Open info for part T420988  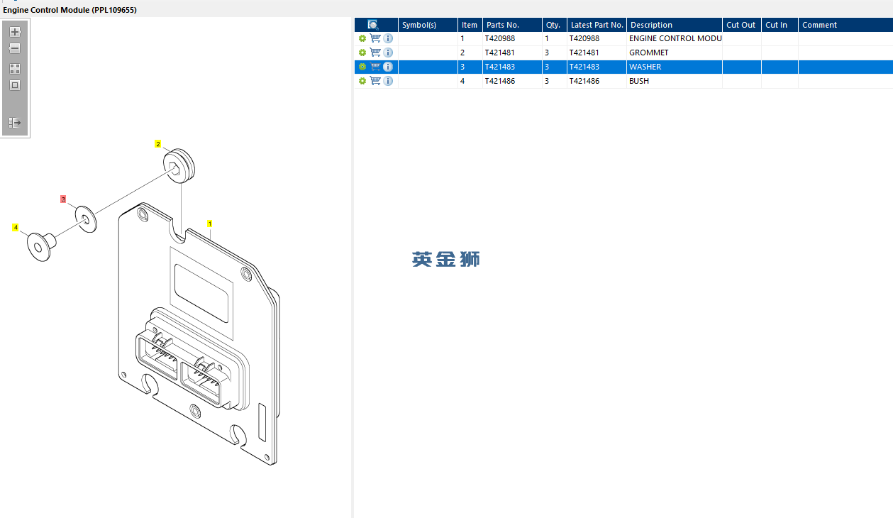(x=388, y=38)
